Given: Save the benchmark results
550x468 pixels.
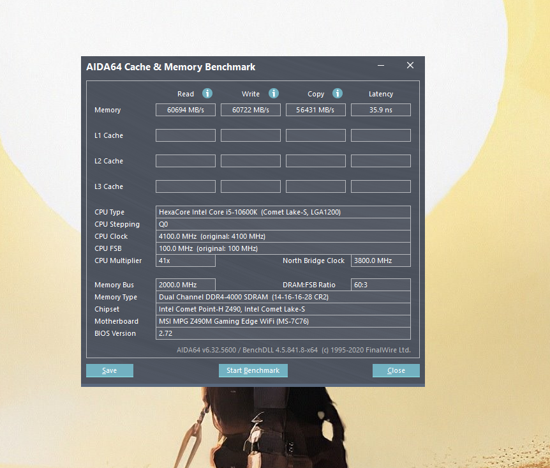Looking at the screenshot, I should (110, 370).
